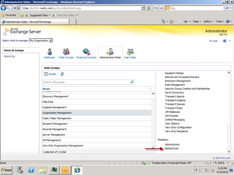Viewport: 234px width, 175px height.
Task: Click Sign out link
Action: [223, 34]
